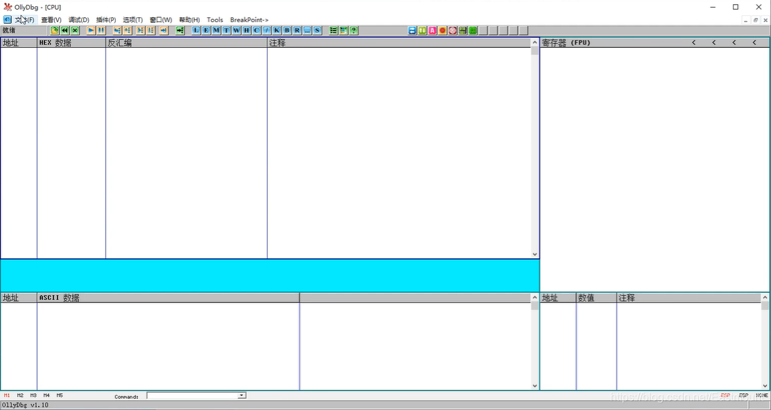Switch to memory dump M2 tab
771x410 pixels.
coord(20,395)
